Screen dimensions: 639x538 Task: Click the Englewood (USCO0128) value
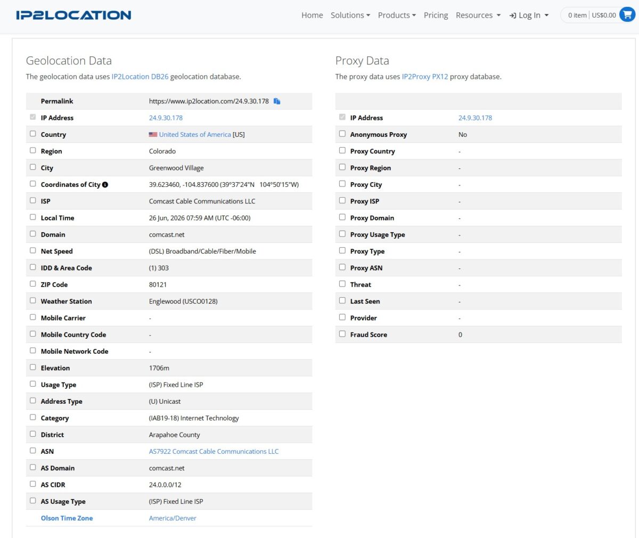pyautogui.click(x=183, y=301)
